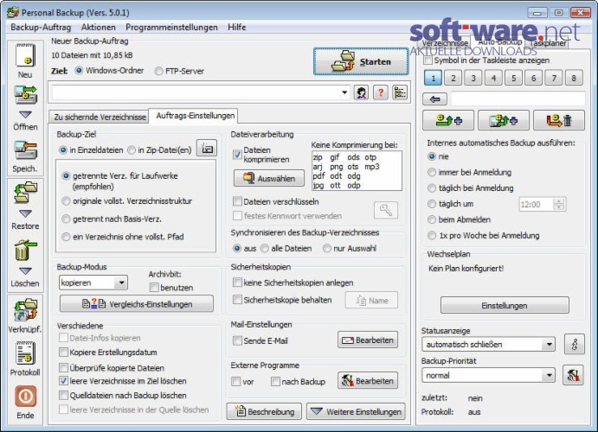598x432 pixels.
Task: Click the user face icon beside destination field
Action: click(x=361, y=92)
